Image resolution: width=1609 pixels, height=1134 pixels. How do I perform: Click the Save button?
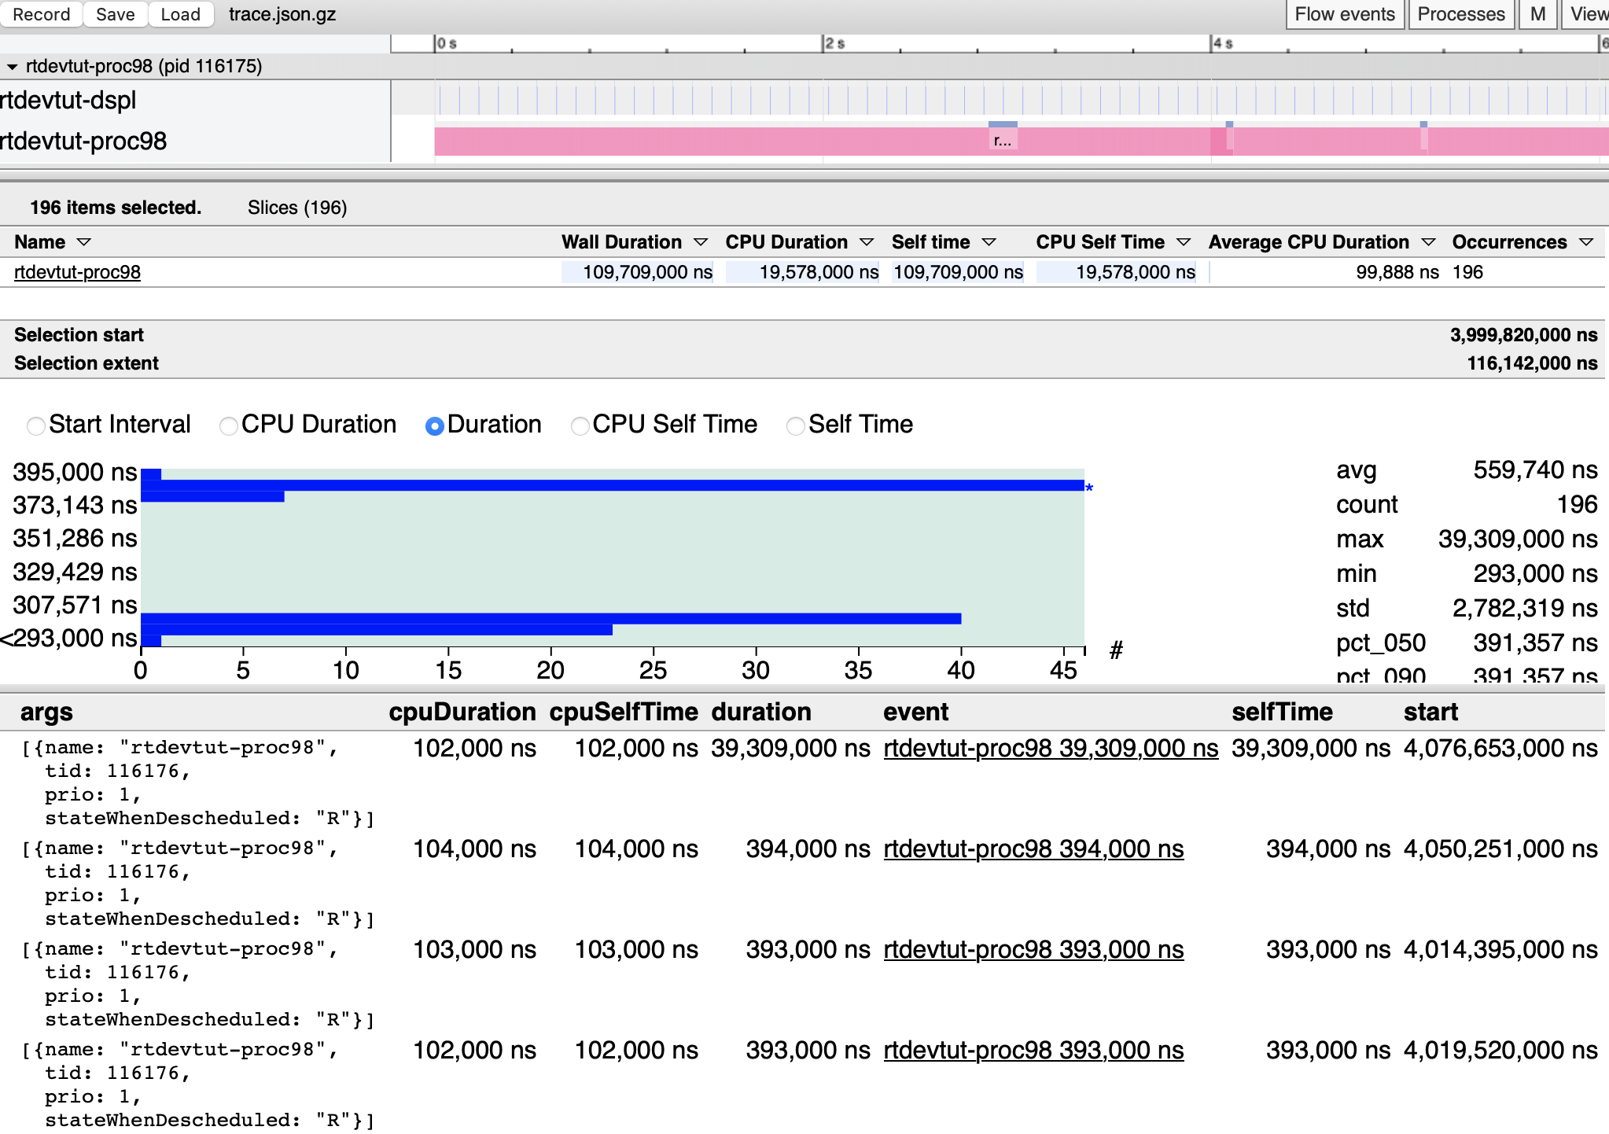point(115,14)
